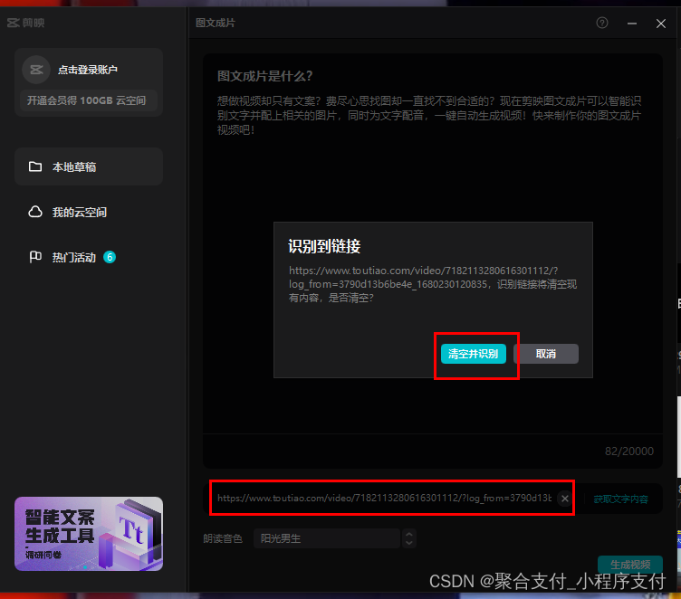Close the 图文成片 window
Image resolution: width=681 pixels, height=599 pixels.
coord(660,23)
